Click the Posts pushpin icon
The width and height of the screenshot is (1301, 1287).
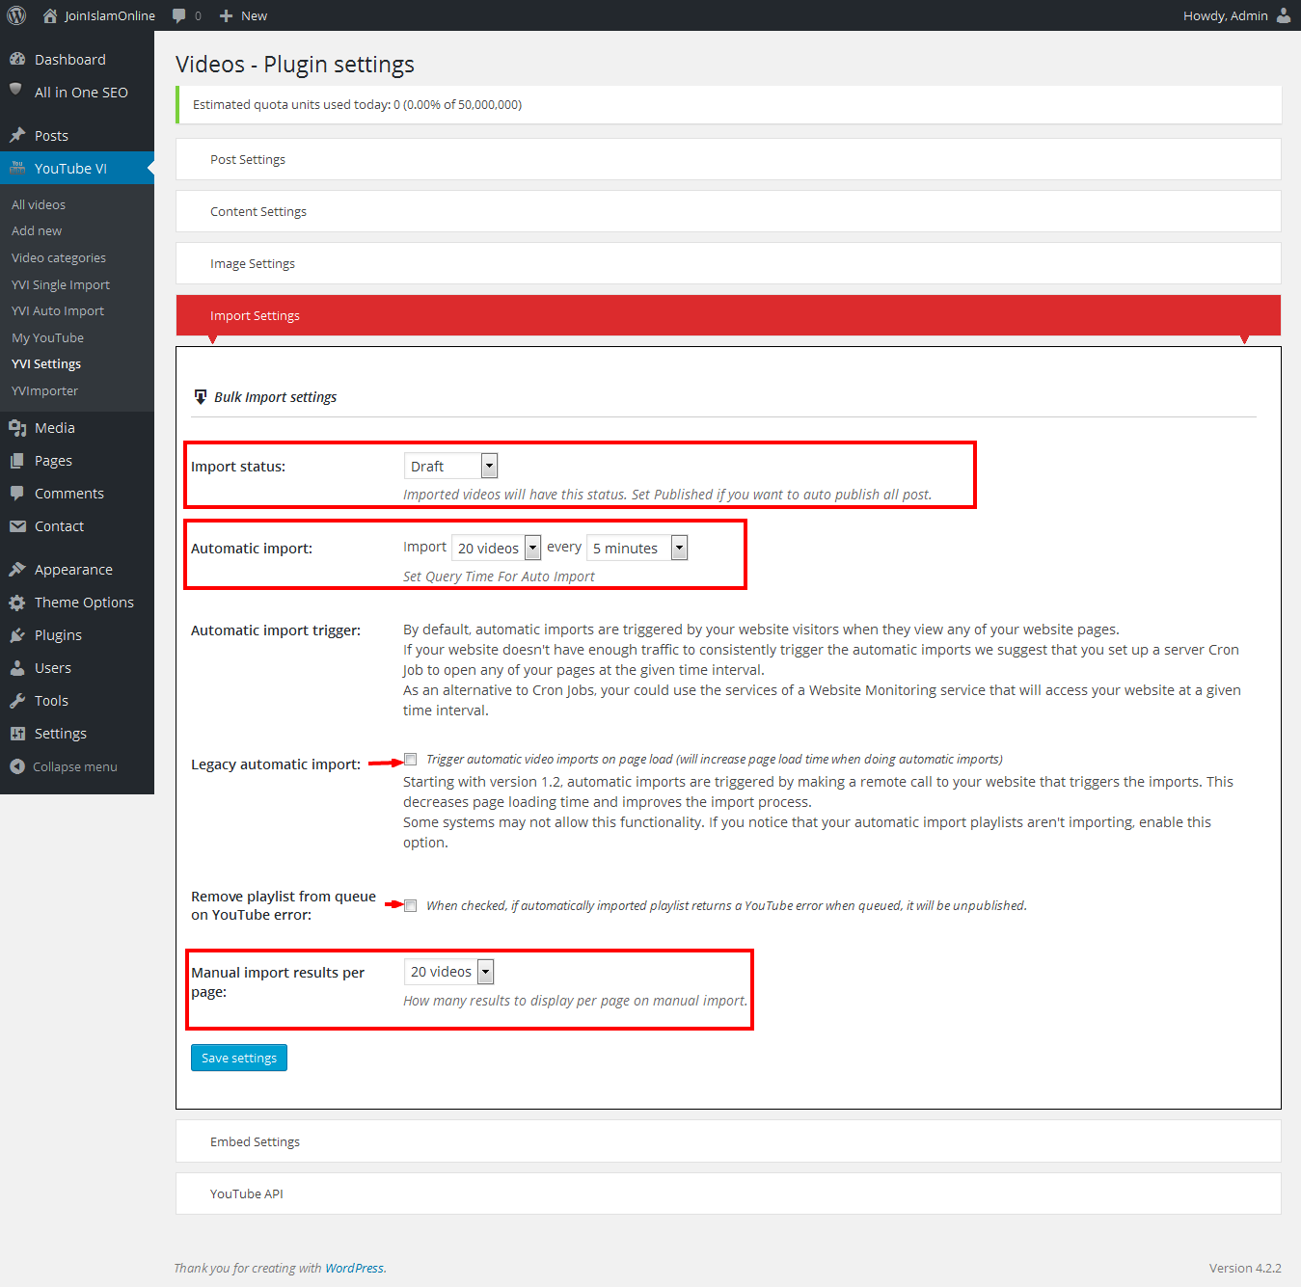click(17, 136)
